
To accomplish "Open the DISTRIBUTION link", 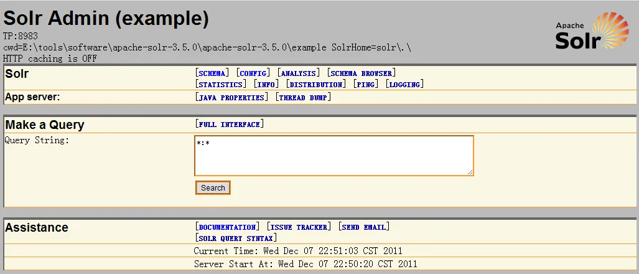I will click(316, 85).
